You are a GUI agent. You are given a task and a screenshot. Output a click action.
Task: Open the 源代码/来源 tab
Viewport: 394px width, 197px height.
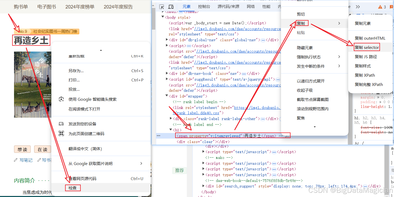click(228, 7)
